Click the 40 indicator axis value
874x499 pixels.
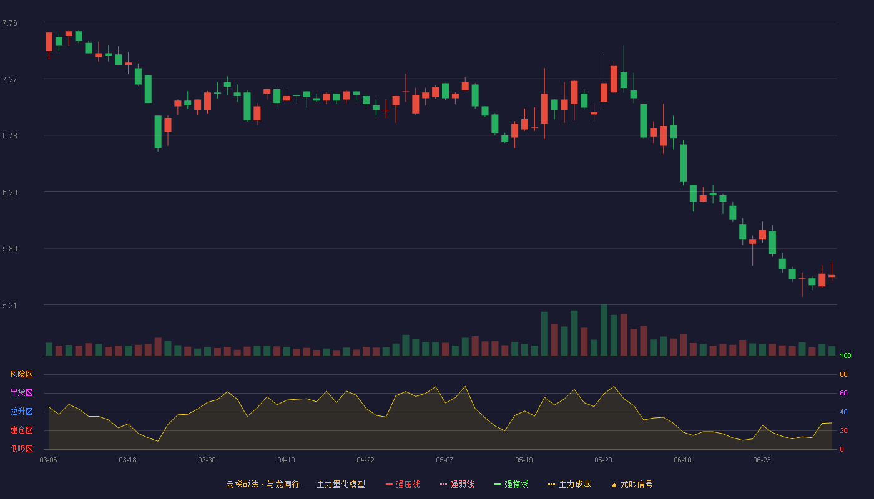coord(843,412)
